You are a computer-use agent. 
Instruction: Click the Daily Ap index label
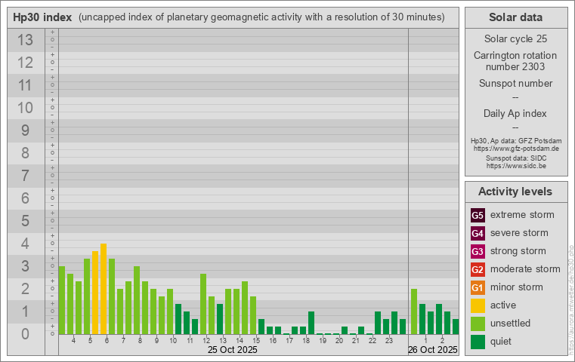[x=516, y=113]
